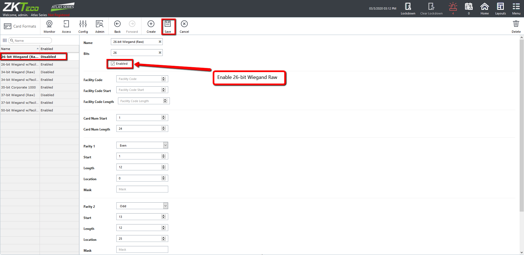Click the Facility Code Length spinner
524x255 pixels.
(x=165, y=101)
